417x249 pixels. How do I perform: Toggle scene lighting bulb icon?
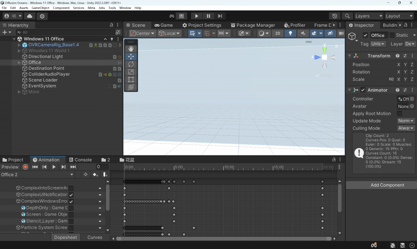click(x=290, y=33)
